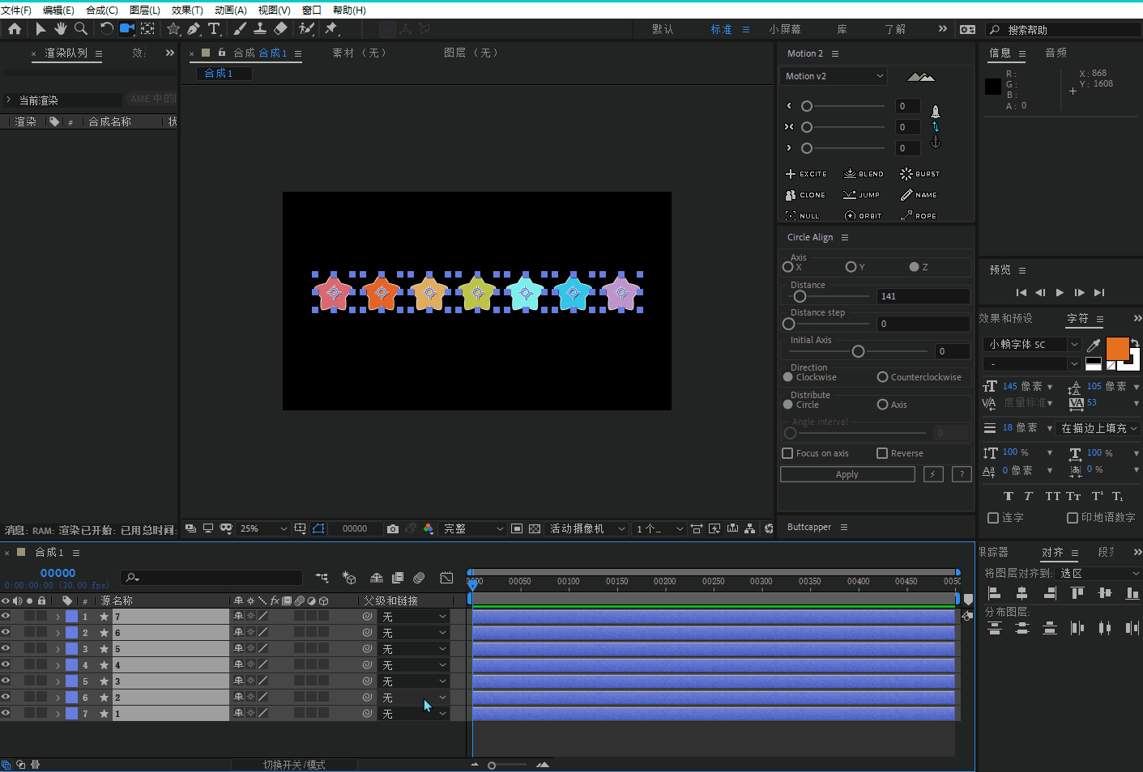Play the preview
Viewport: 1143px width, 772px height.
coord(1060,293)
